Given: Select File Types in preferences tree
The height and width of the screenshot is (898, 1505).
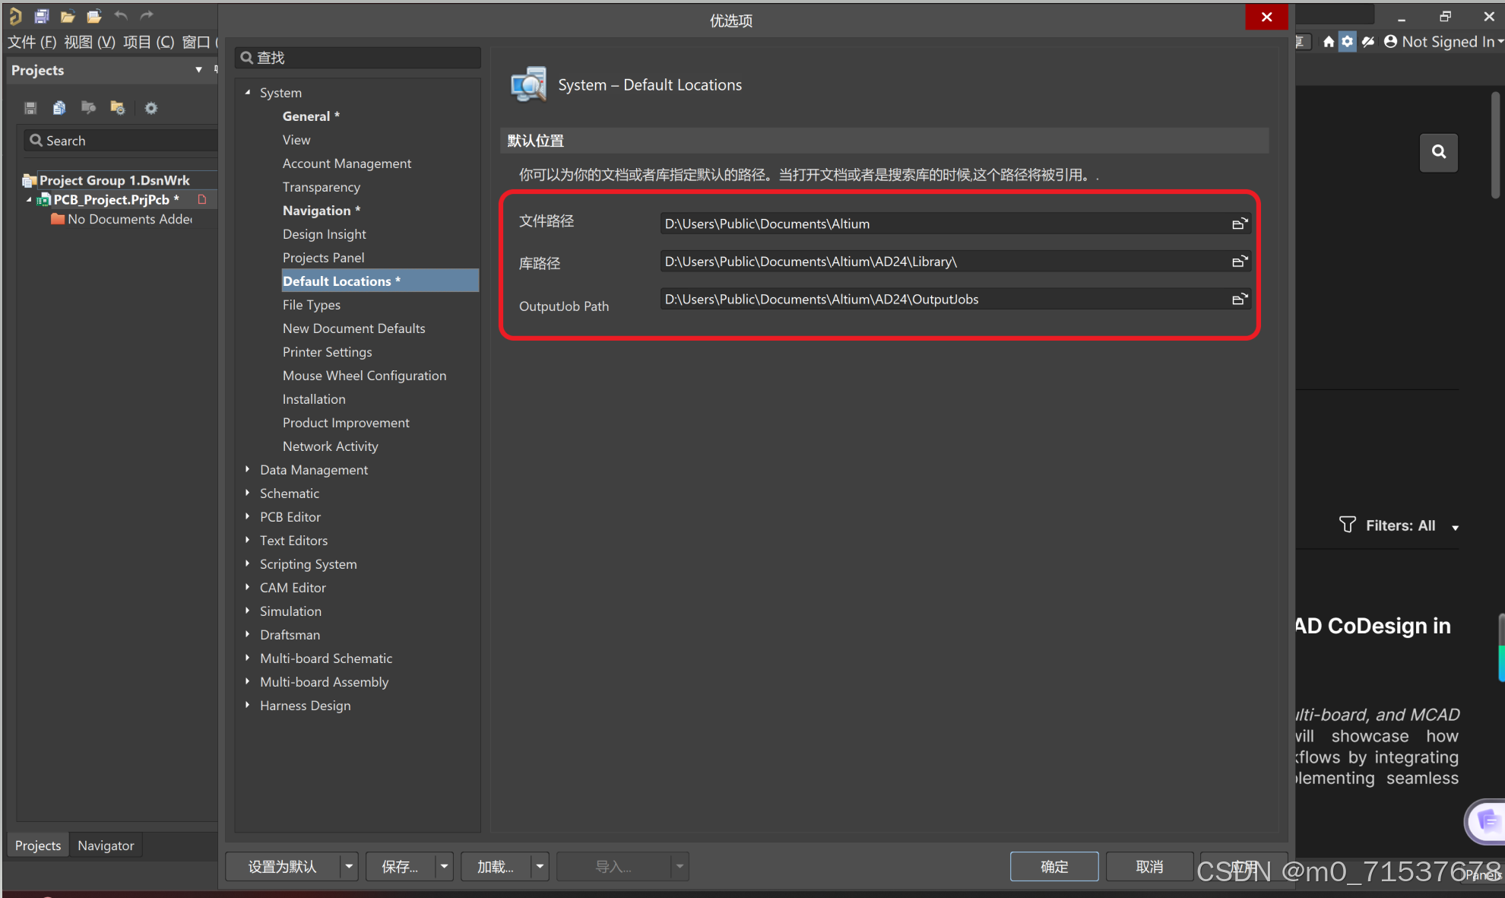Looking at the screenshot, I should (x=312, y=305).
